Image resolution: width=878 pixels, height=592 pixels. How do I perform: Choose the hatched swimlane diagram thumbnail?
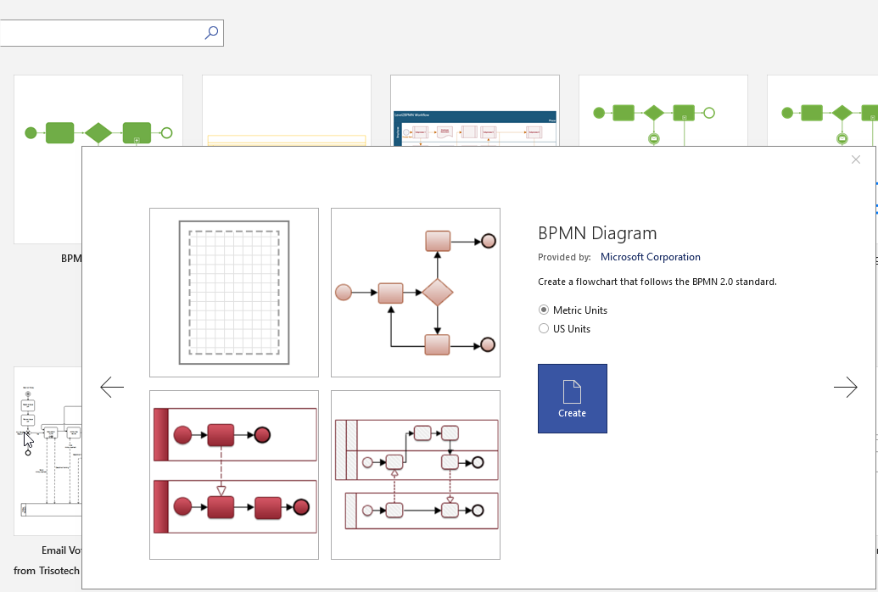click(x=416, y=474)
